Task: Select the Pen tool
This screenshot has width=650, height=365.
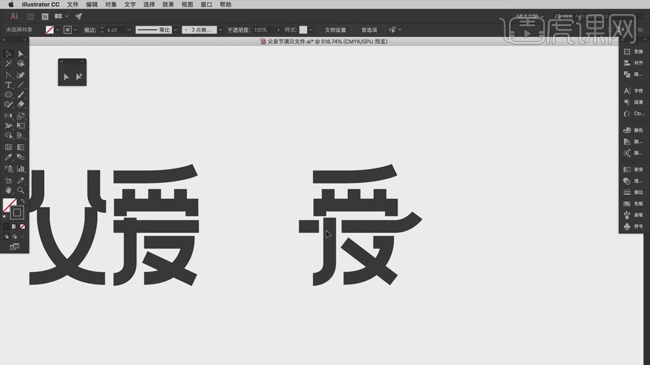Action: pos(21,75)
